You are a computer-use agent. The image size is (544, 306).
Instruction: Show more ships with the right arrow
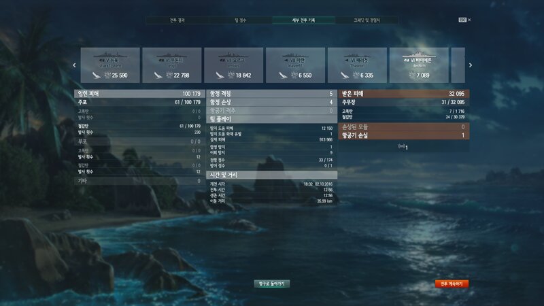[x=471, y=65]
